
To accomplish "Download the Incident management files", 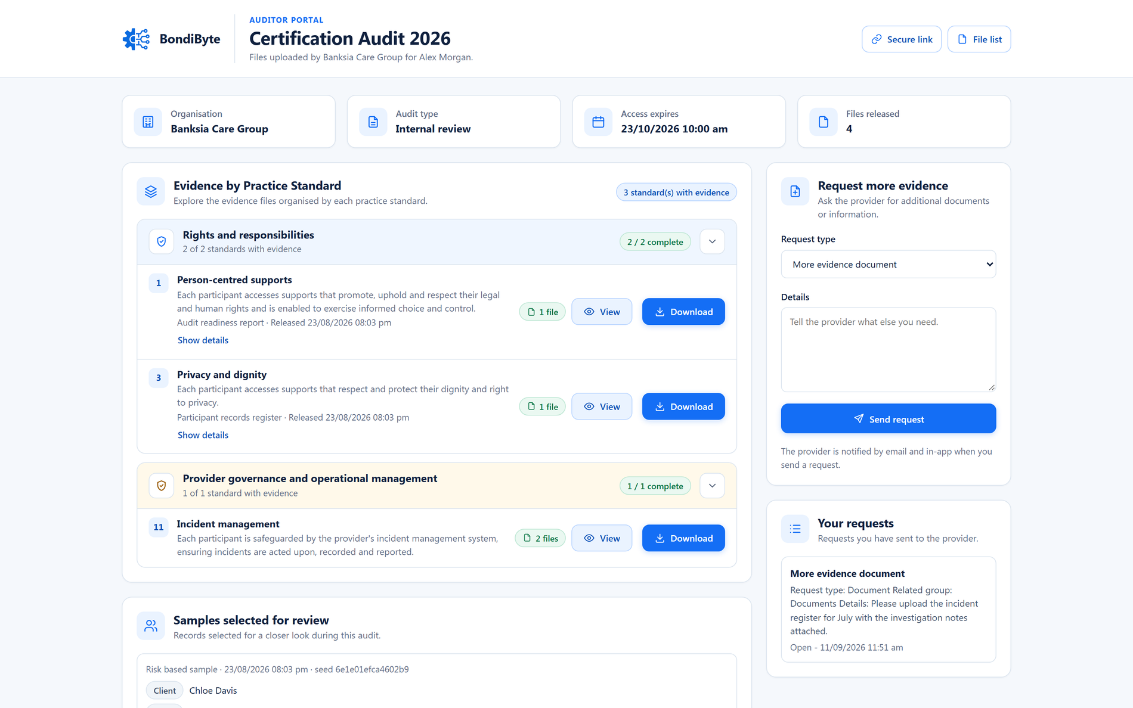I will pos(683,538).
